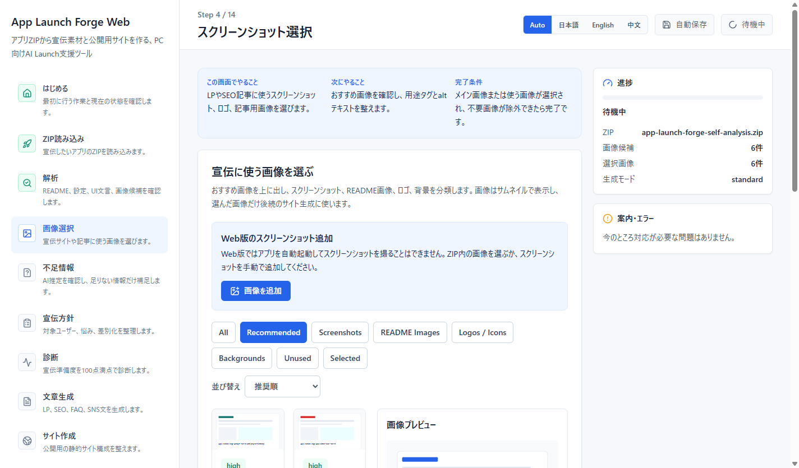This screenshot has height=468, width=799.
Task: Show All images filter
Action: (223, 332)
